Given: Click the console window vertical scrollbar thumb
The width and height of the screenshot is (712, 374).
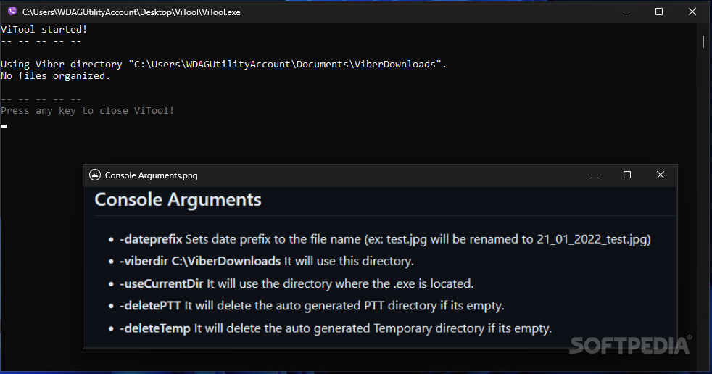Looking at the screenshot, I should (x=703, y=41).
